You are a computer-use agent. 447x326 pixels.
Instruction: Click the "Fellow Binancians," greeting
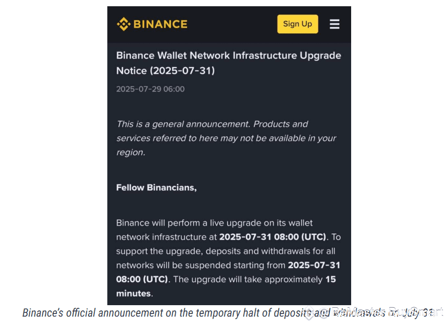(156, 187)
